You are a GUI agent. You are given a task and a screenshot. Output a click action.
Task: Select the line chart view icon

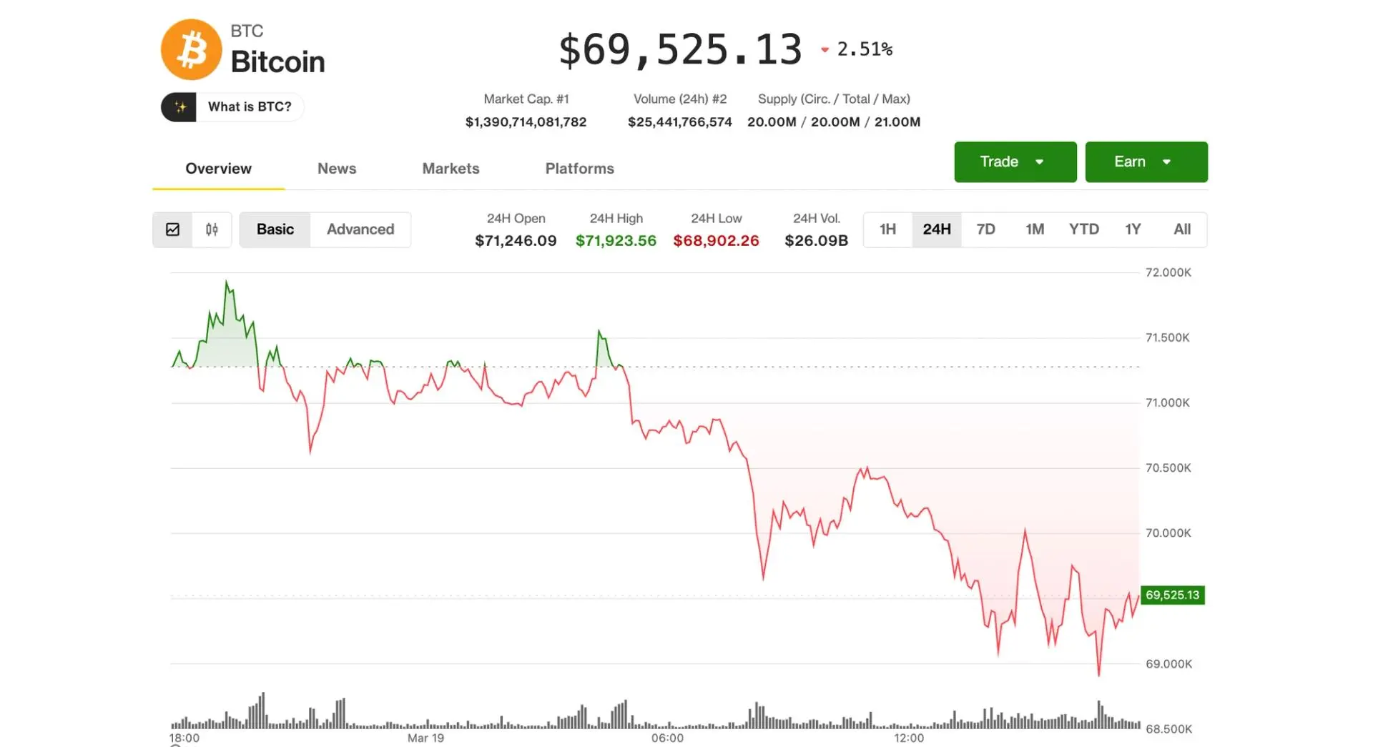[x=172, y=229]
